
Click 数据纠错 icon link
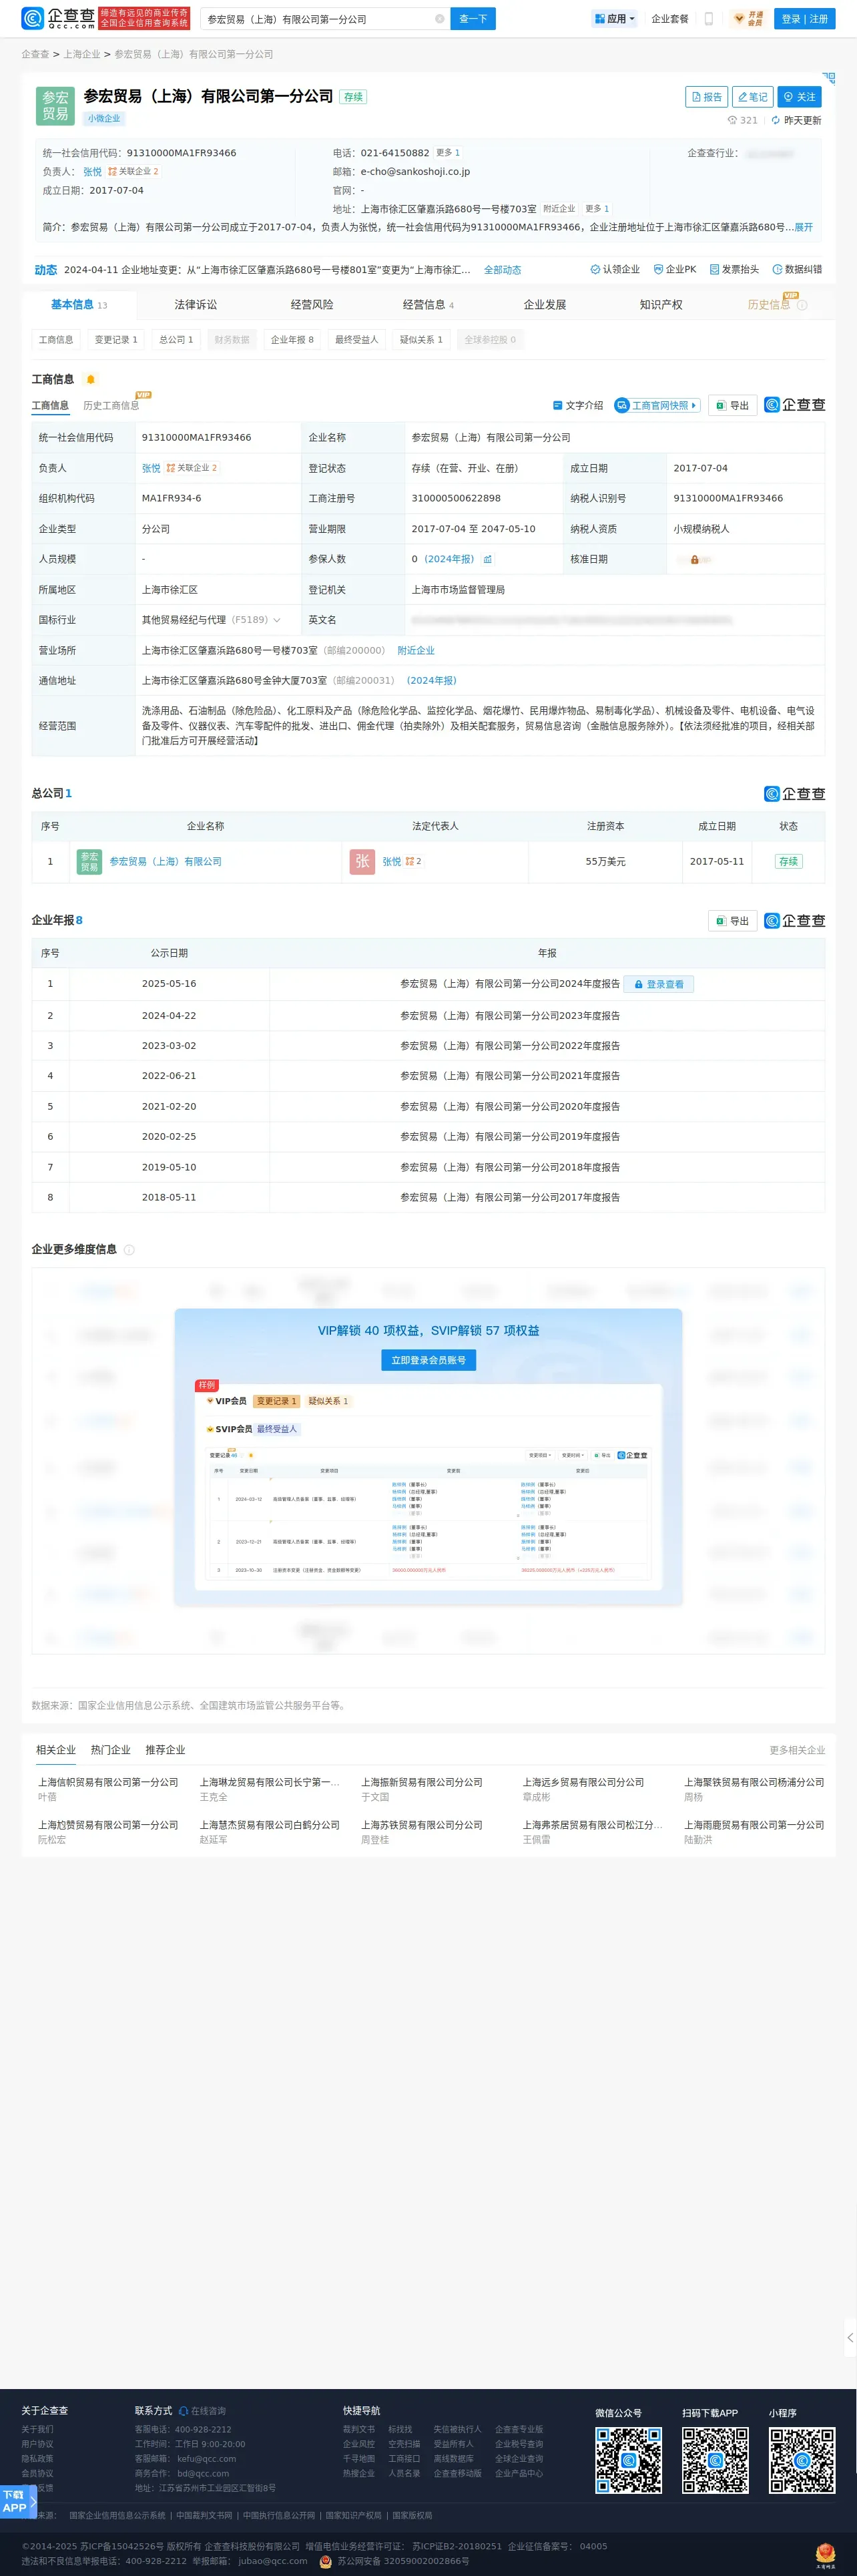(x=797, y=269)
